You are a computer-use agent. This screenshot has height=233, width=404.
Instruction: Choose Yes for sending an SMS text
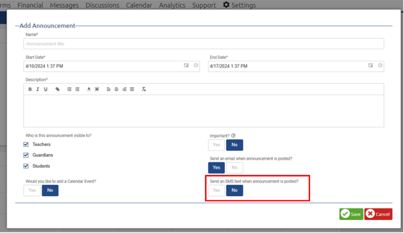click(217, 190)
